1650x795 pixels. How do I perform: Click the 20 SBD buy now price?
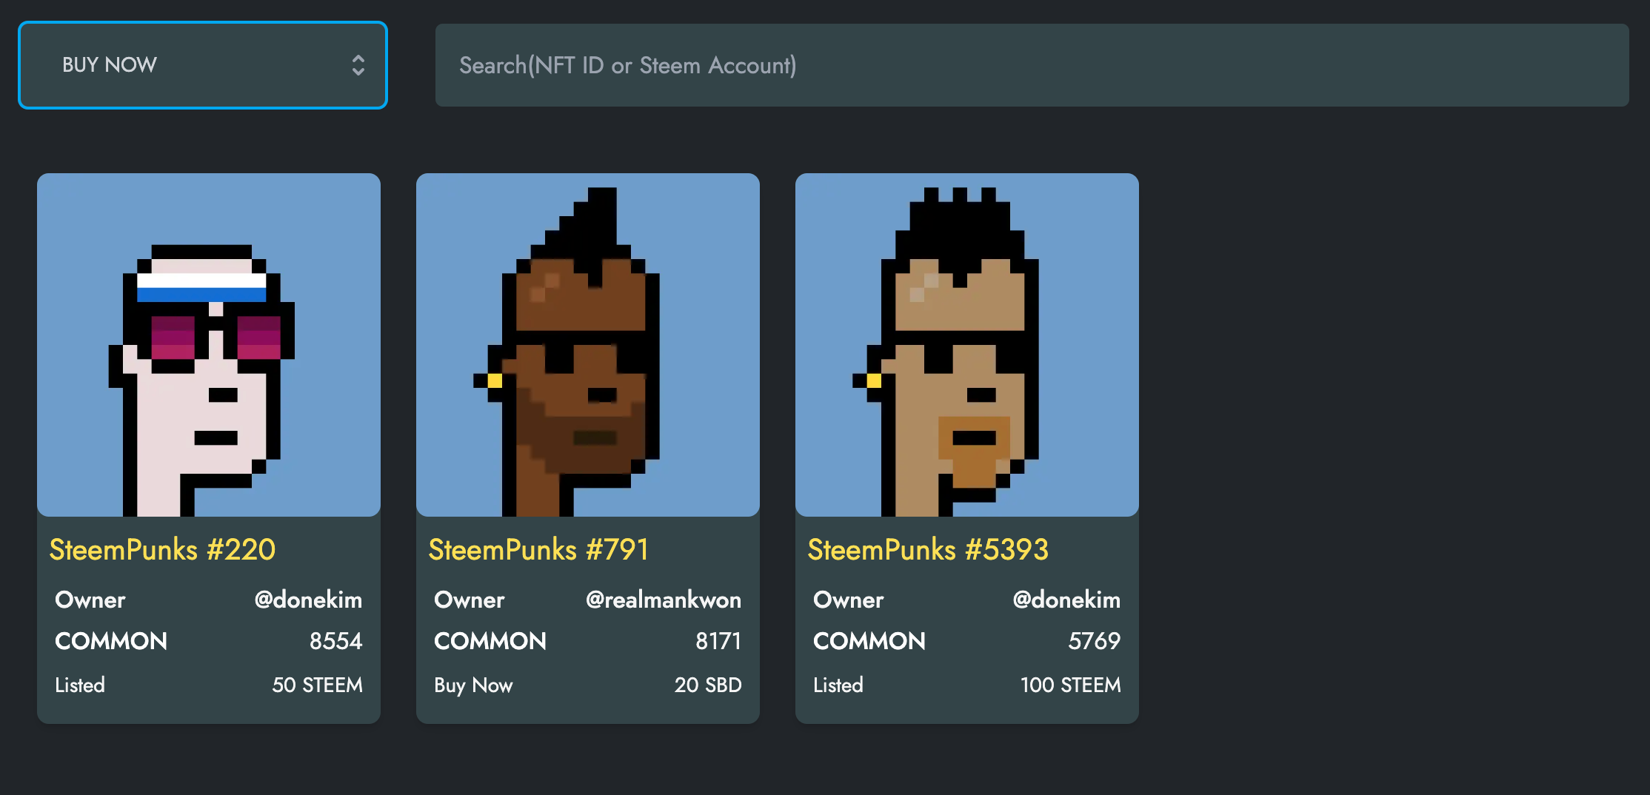708,685
